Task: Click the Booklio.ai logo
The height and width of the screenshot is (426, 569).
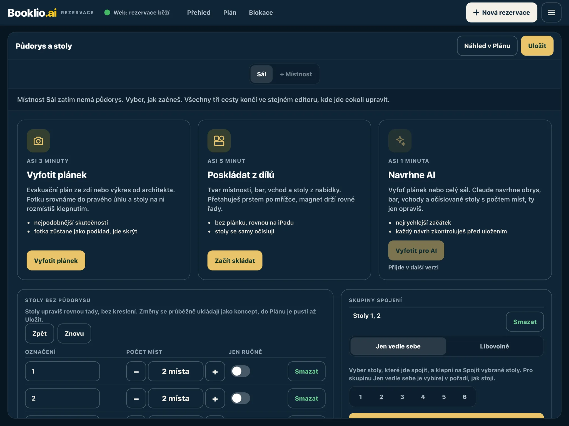Action: coord(32,12)
